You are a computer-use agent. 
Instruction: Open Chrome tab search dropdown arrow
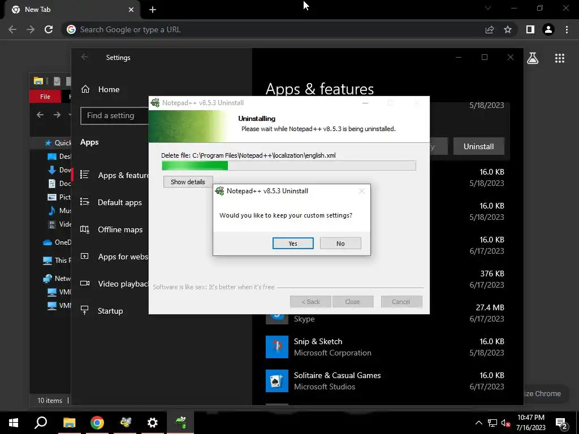pos(488,8)
